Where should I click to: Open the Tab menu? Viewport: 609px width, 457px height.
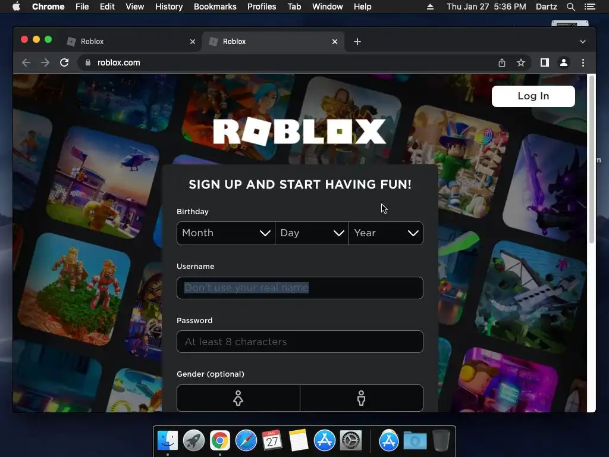[294, 7]
